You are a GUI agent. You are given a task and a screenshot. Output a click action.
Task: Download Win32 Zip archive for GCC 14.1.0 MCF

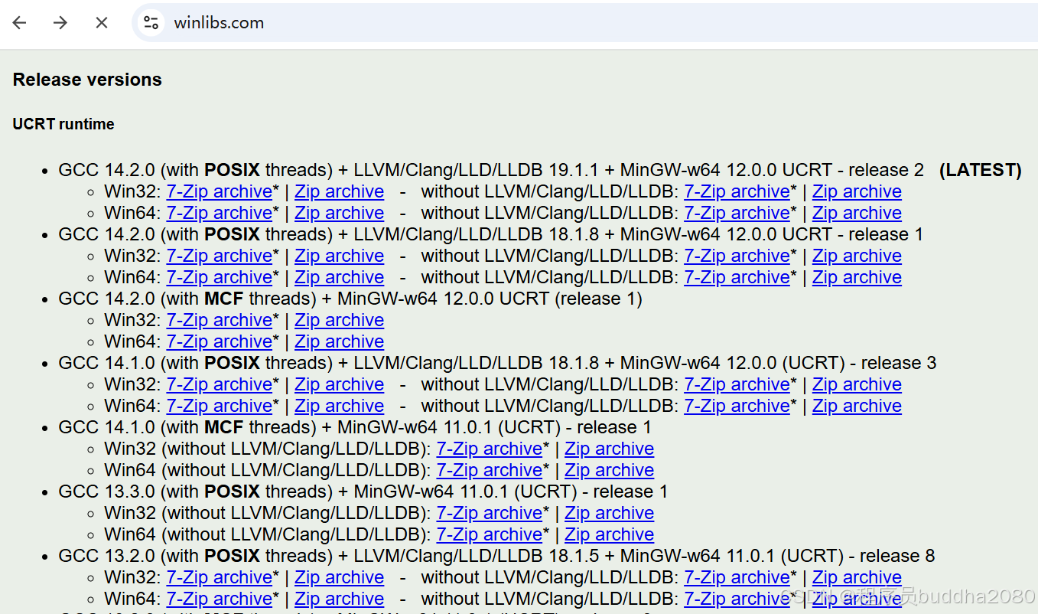click(x=610, y=449)
